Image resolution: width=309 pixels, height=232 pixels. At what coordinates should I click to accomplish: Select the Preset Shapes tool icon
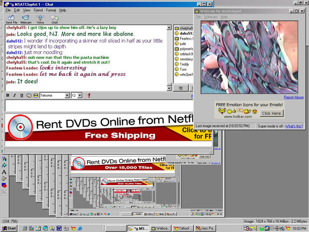pos(4,185)
